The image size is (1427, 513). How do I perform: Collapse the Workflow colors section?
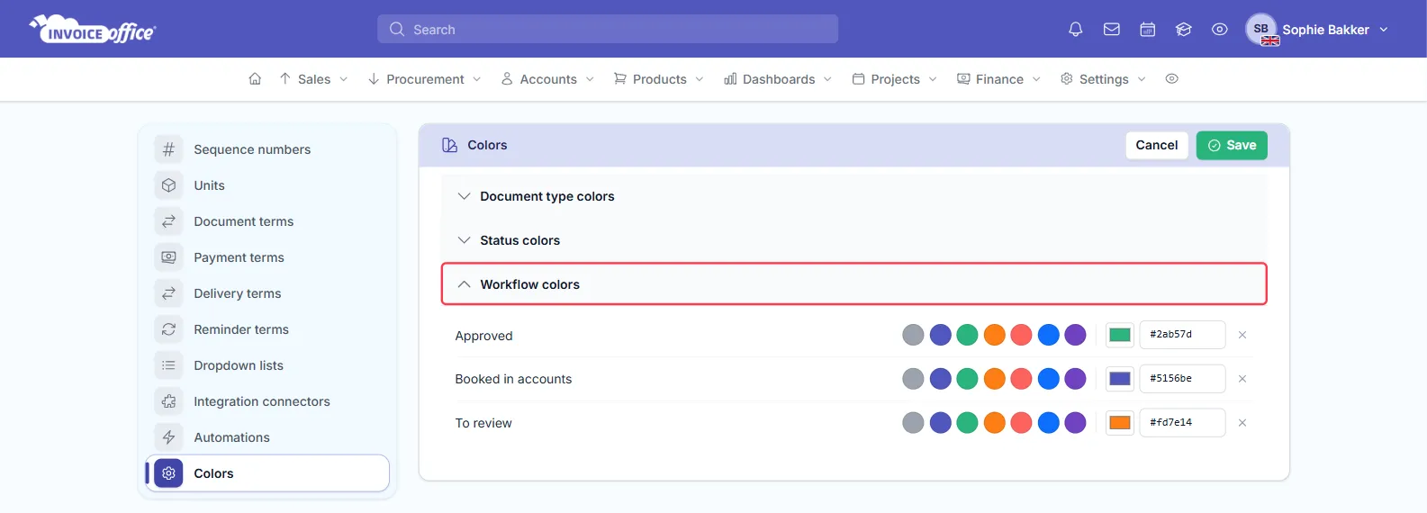(x=853, y=284)
